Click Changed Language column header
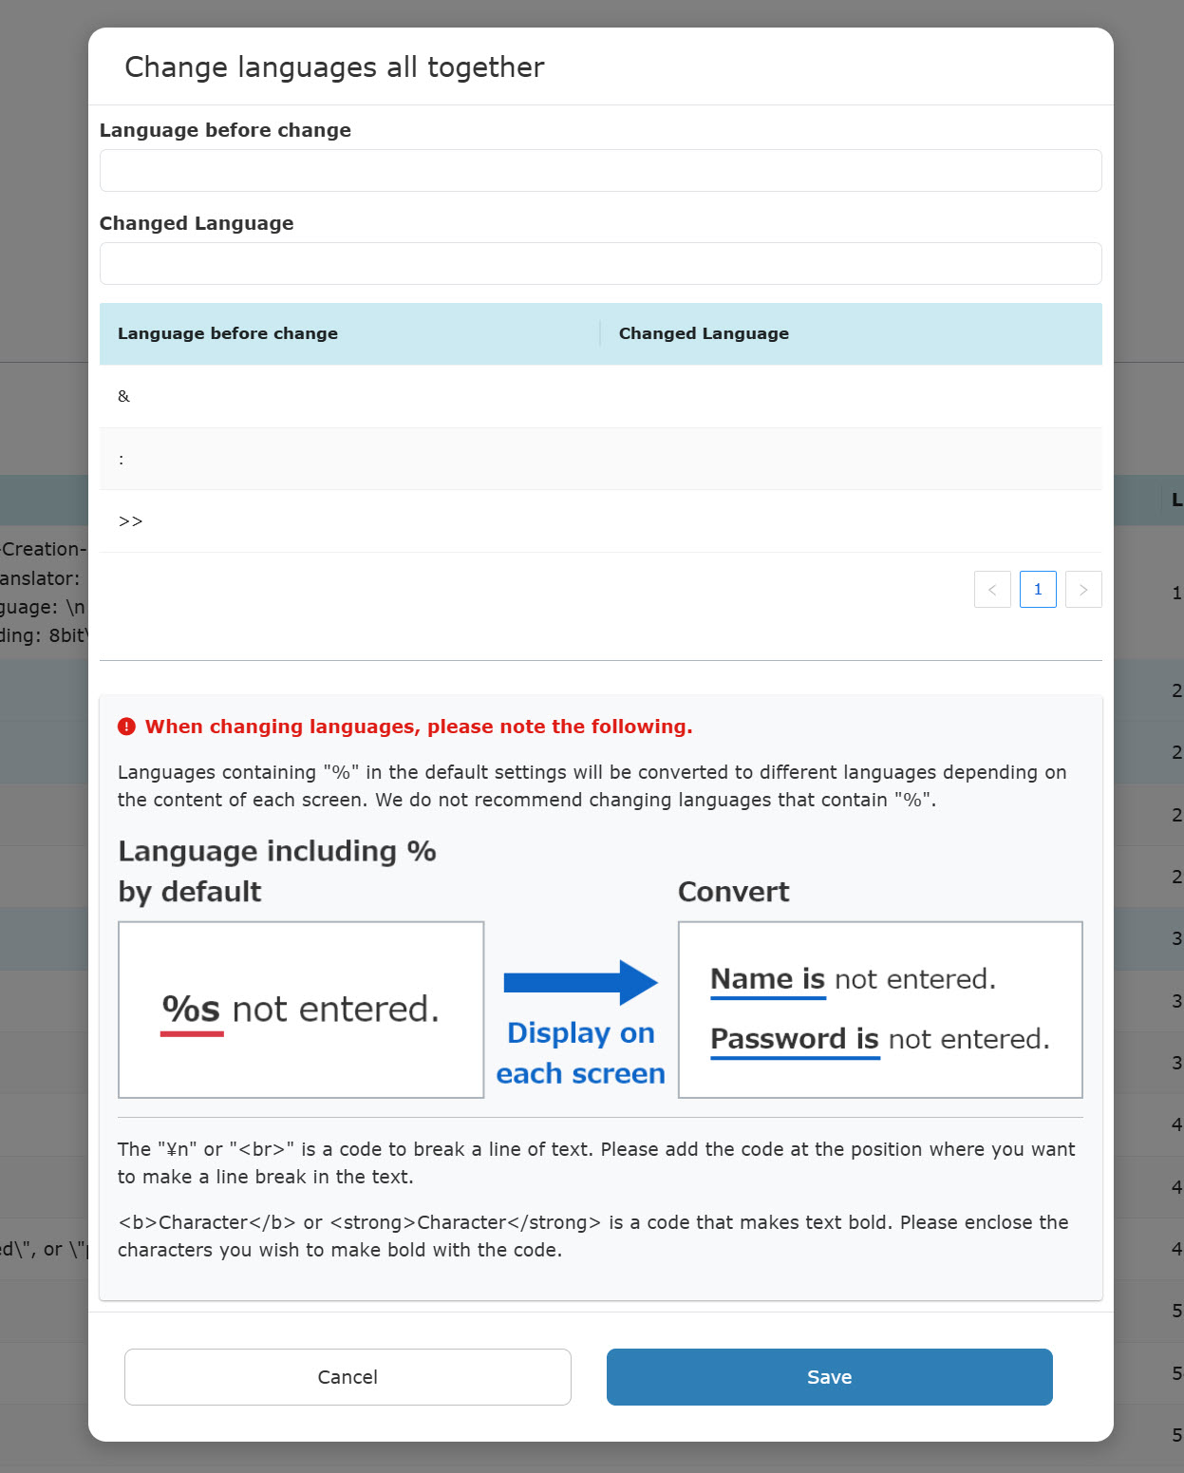Image resolution: width=1184 pixels, height=1473 pixels. [704, 334]
